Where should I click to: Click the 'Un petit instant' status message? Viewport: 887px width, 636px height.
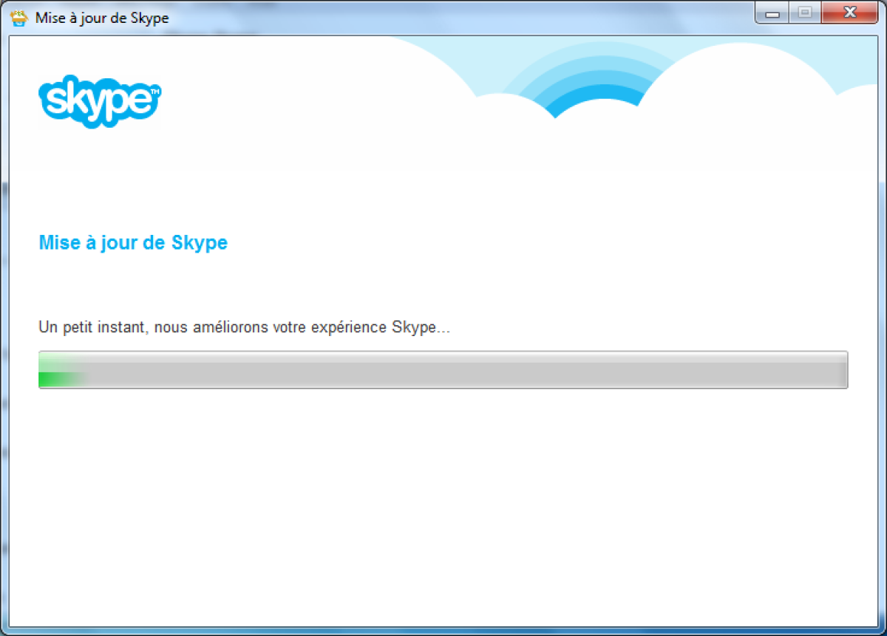pos(244,326)
